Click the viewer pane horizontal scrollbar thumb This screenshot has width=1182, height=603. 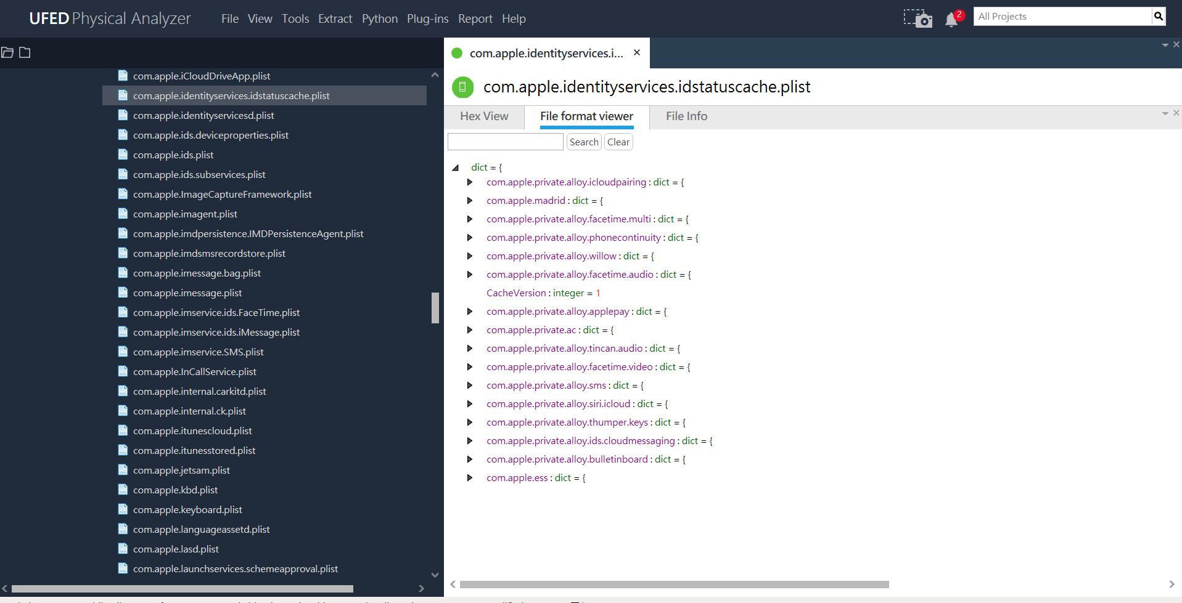point(674,585)
